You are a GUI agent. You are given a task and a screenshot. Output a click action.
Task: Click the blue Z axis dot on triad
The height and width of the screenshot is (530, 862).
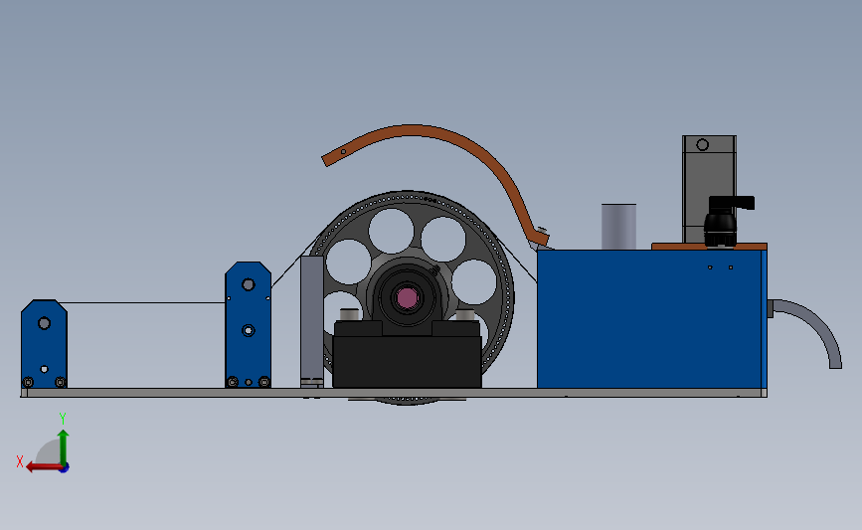coord(65,468)
